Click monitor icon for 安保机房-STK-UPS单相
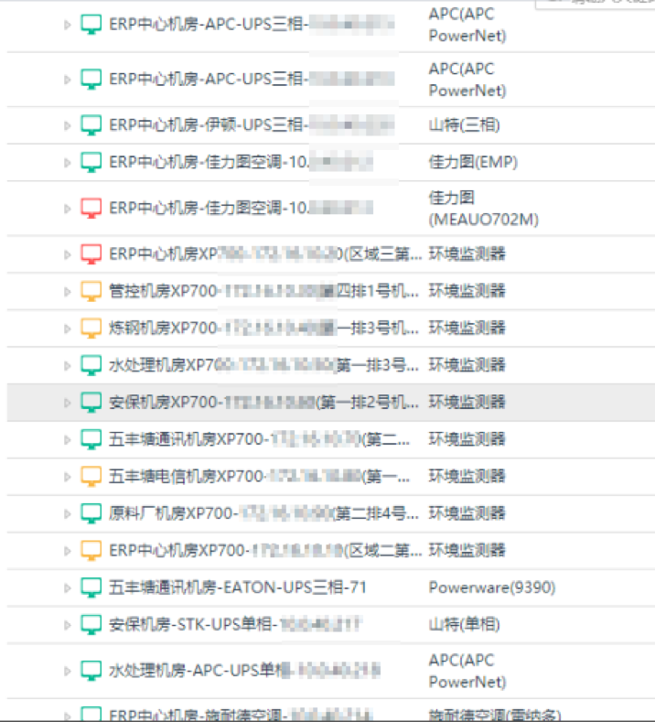The height and width of the screenshot is (722, 655). tap(91, 625)
